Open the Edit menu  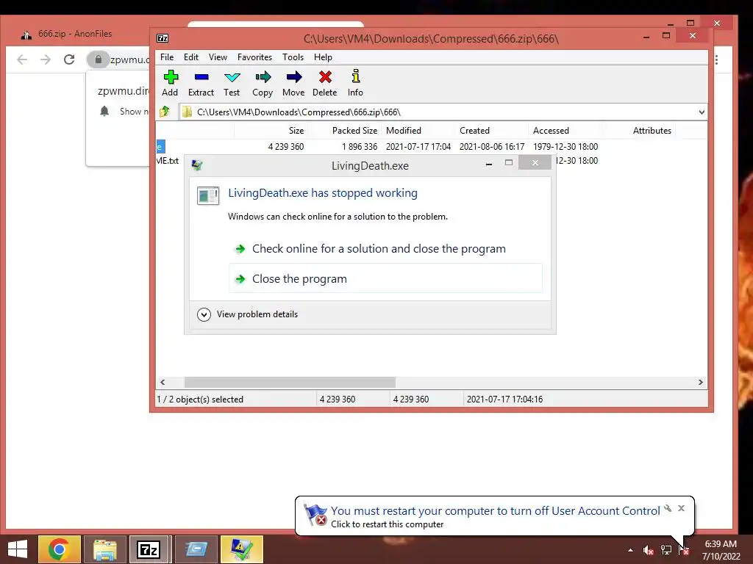(x=190, y=57)
